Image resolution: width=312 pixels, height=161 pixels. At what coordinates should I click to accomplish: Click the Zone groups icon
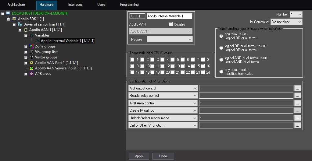point(31,46)
